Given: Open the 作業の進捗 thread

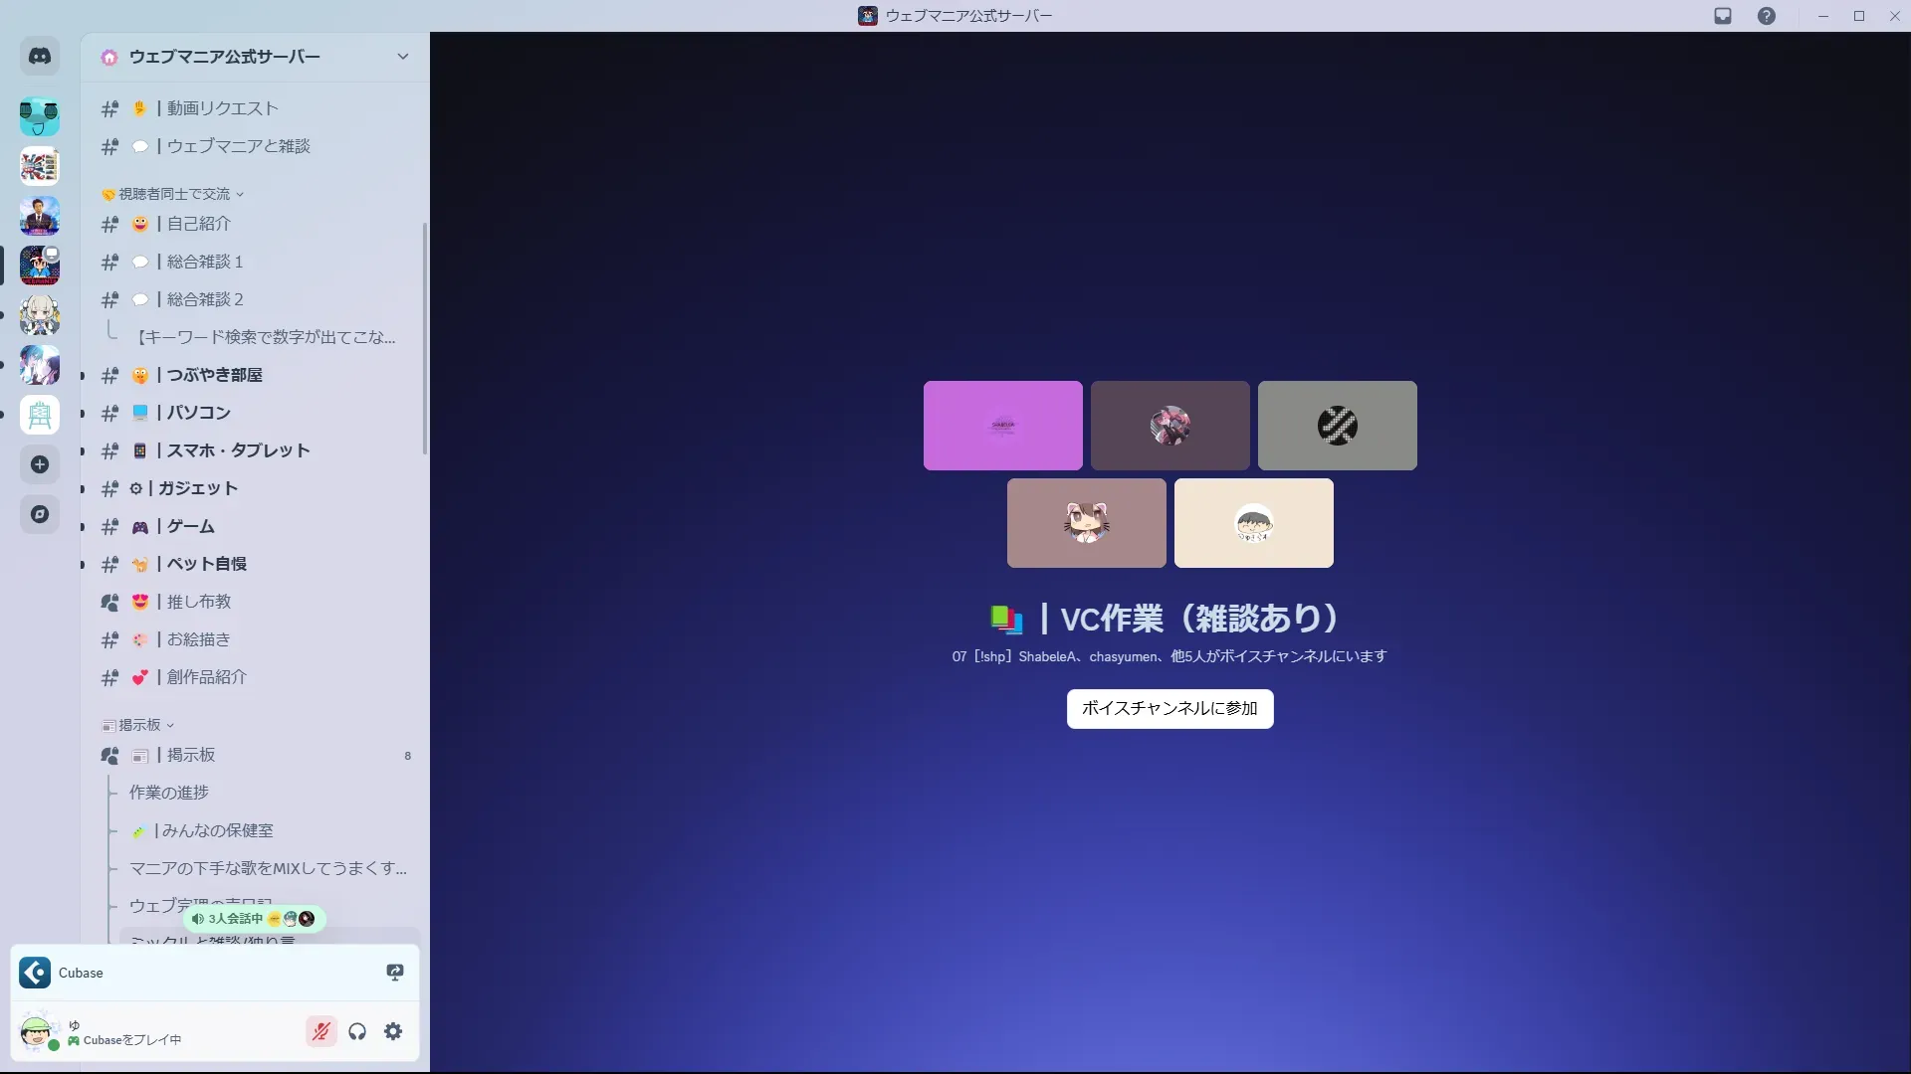Looking at the screenshot, I should pyautogui.click(x=169, y=793).
